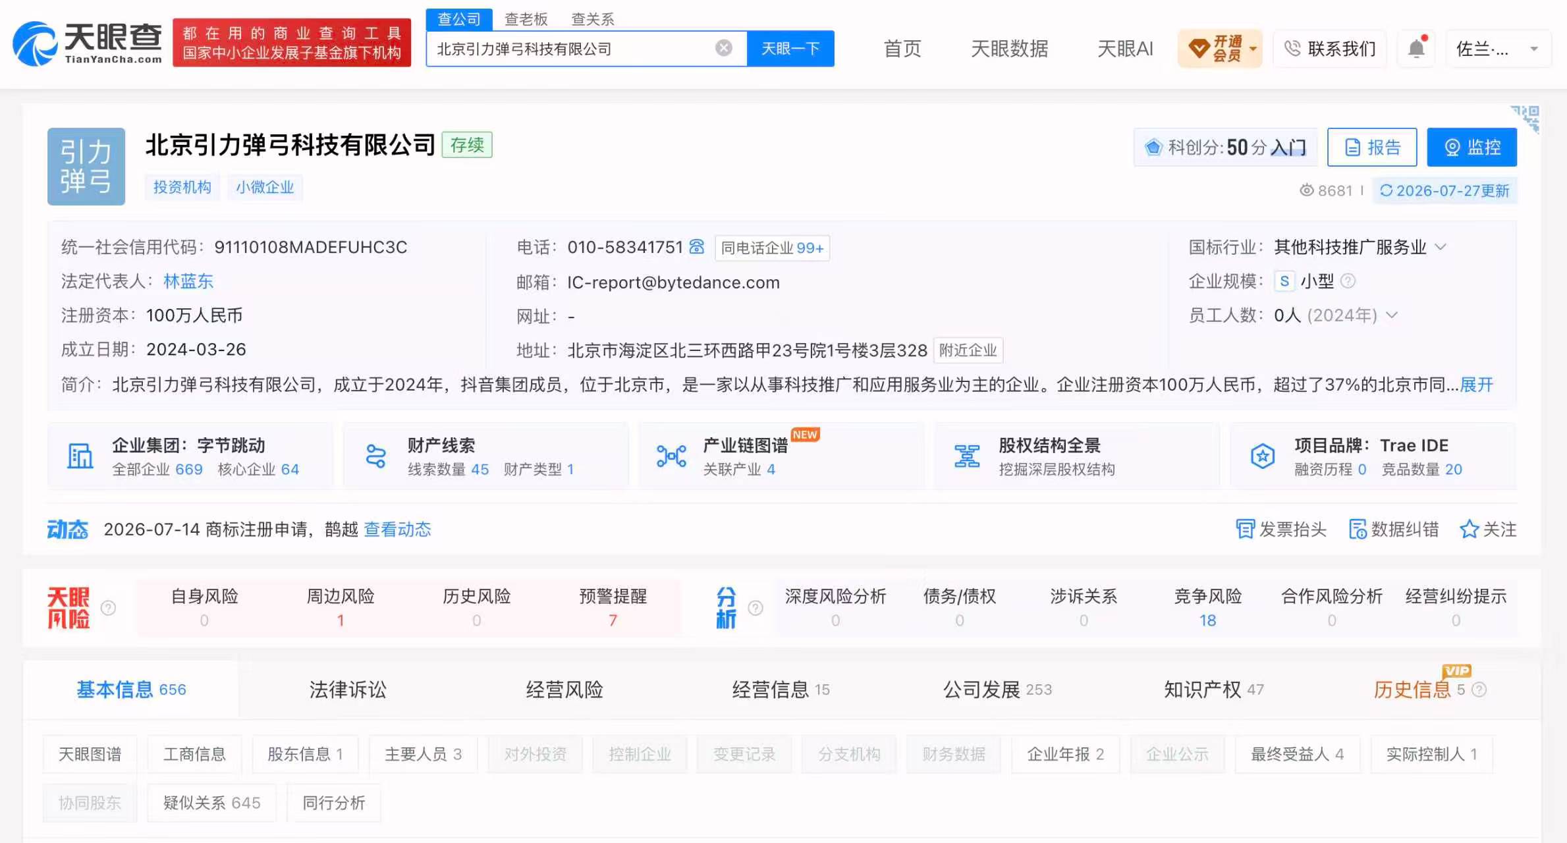Select the 查公司 search tab

(459, 19)
